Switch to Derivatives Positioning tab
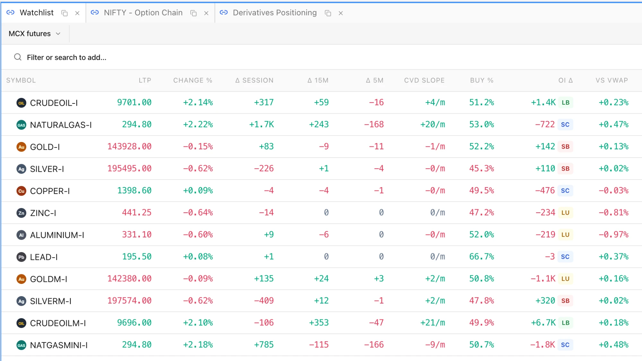Image resolution: width=642 pixels, height=361 pixels. pos(275,13)
